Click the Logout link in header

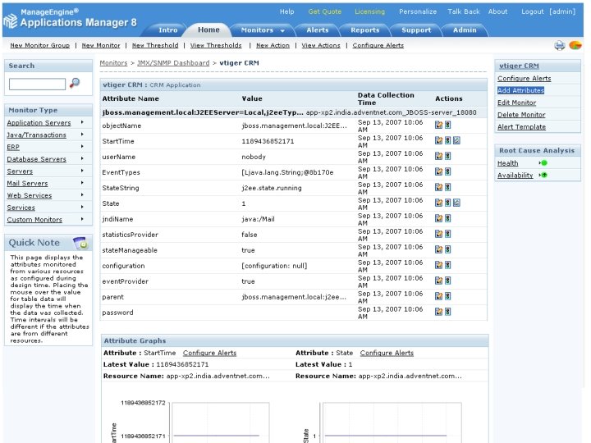[x=532, y=11]
